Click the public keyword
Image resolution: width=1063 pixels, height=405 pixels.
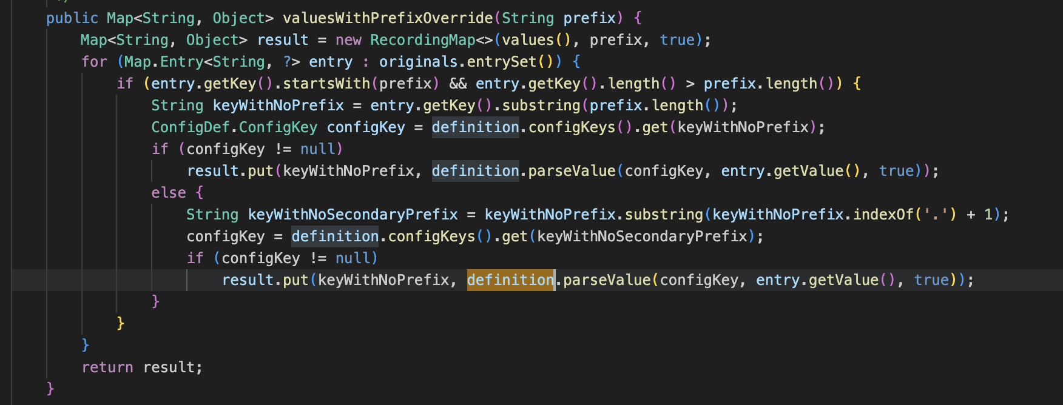(72, 18)
